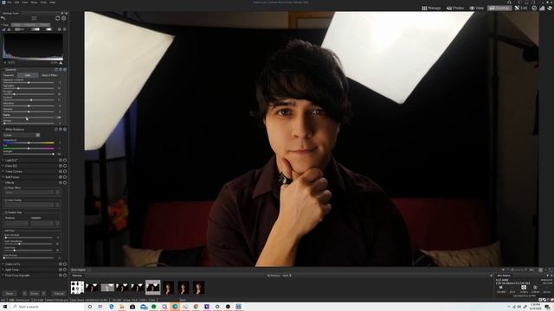Collapse the Effects group
Image resolution: width=554 pixels, height=311 pixels.
(3, 182)
